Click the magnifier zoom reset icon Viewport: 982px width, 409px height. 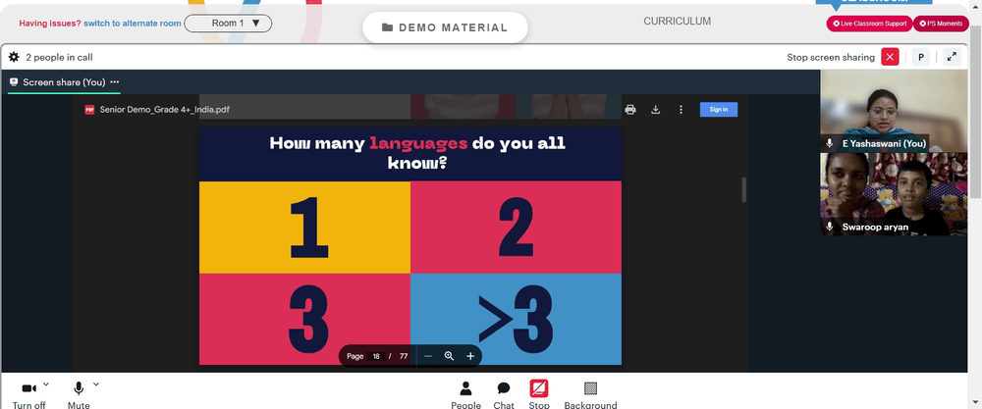coord(449,356)
